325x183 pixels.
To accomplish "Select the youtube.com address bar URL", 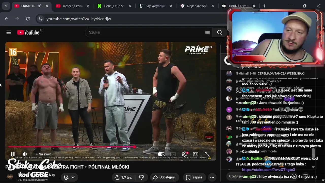I will pos(79,19).
